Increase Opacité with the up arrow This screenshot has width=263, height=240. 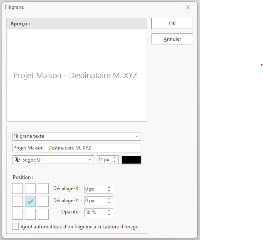(x=109, y=211)
